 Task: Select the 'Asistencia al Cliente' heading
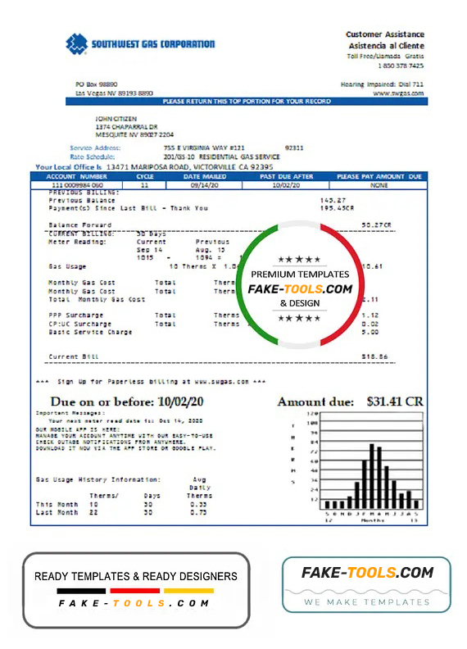coord(386,46)
